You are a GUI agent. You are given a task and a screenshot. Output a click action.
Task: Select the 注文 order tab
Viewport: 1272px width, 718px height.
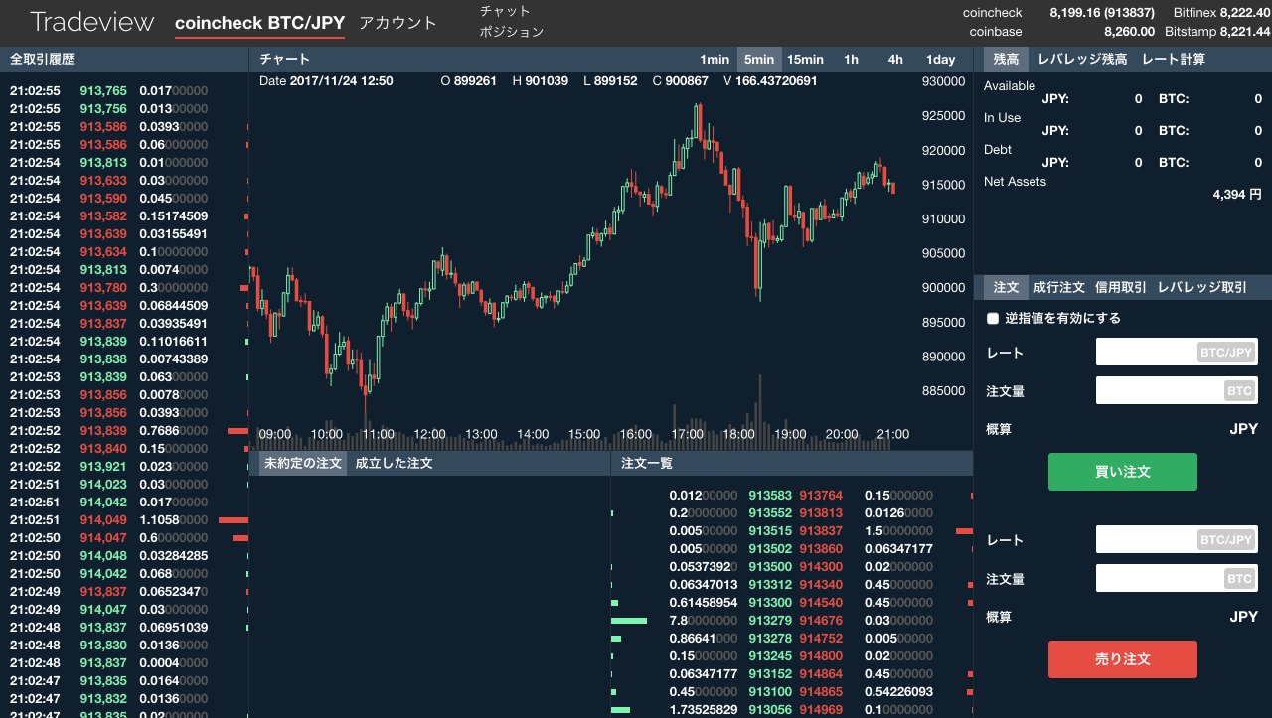click(1006, 287)
